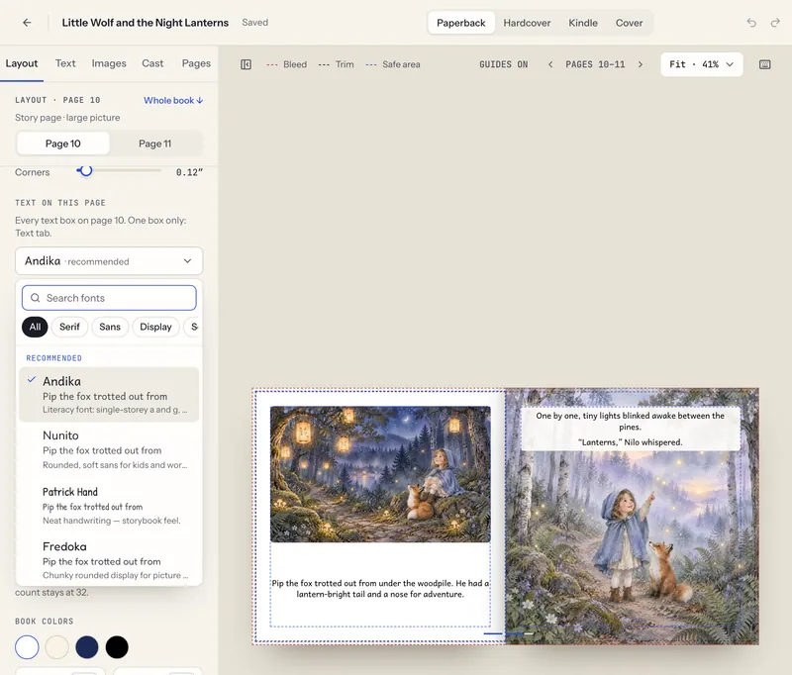The image size is (792, 675).
Task: Collapse the sidebar panel icon
Action: 246,64
